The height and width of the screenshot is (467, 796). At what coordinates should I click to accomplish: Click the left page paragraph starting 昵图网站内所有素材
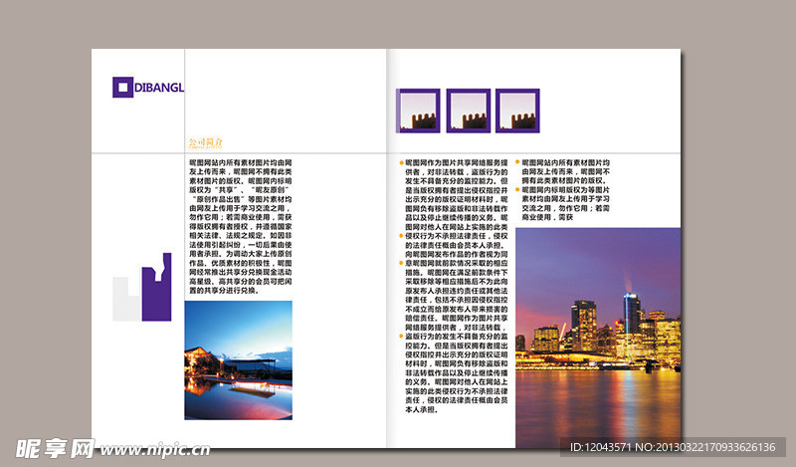click(241, 227)
